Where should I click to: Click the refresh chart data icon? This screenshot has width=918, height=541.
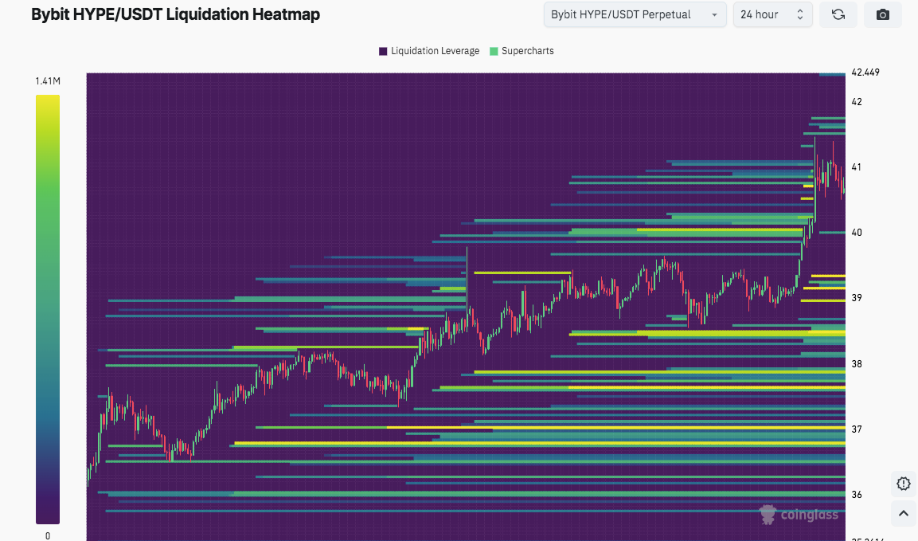point(838,14)
